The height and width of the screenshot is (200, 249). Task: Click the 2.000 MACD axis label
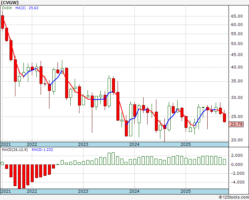[x=237, y=156]
